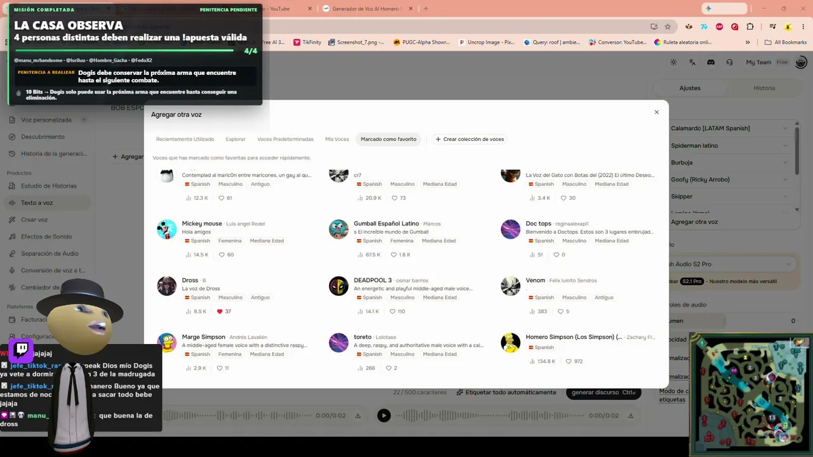The image size is (813, 457).
Task: Expand the Goofy (Ricky Arrobo) voice chevron
Action: (786, 180)
